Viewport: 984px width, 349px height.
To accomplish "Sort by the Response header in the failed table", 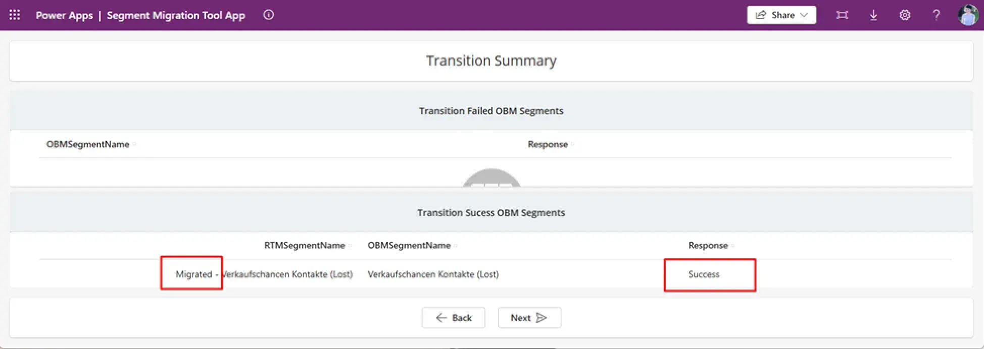I will pyautogui.click(x=548, y=145).
